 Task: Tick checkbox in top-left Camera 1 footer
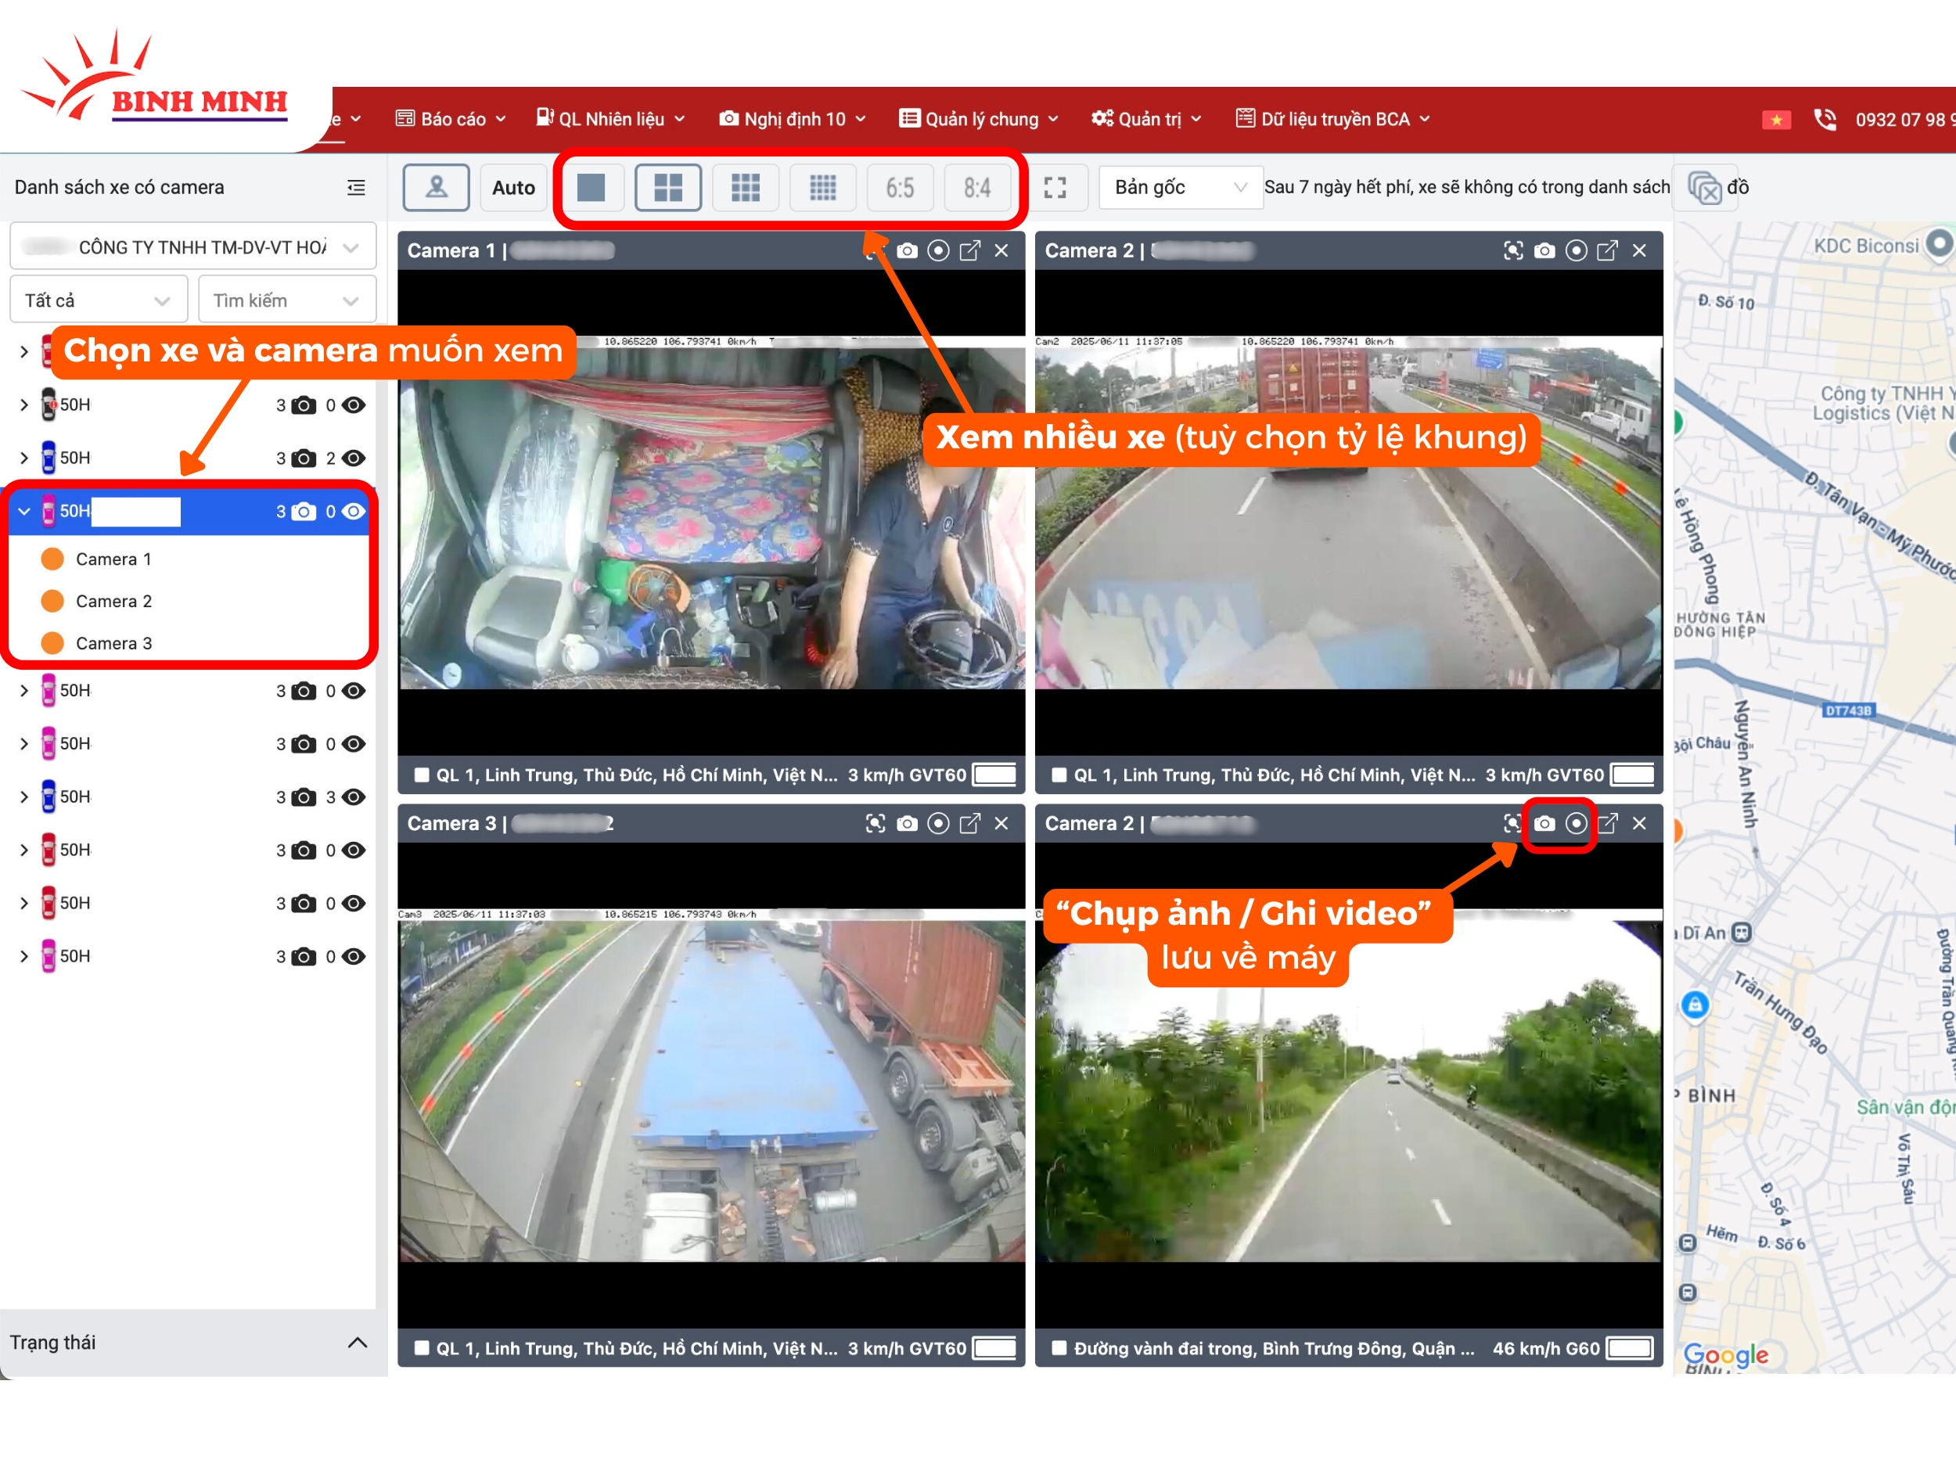click(x=422, y=775)
